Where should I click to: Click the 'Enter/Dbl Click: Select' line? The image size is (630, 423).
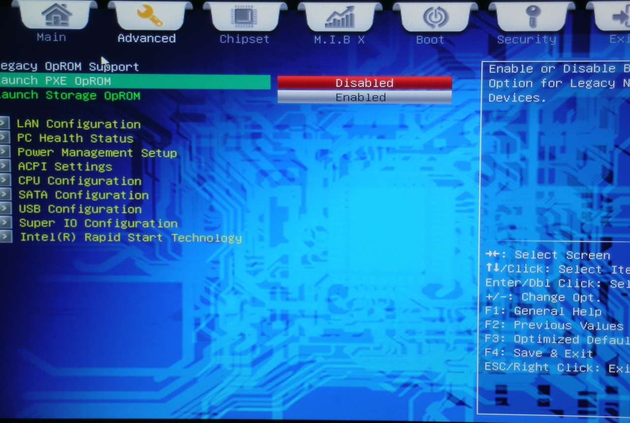pos(557,283)
